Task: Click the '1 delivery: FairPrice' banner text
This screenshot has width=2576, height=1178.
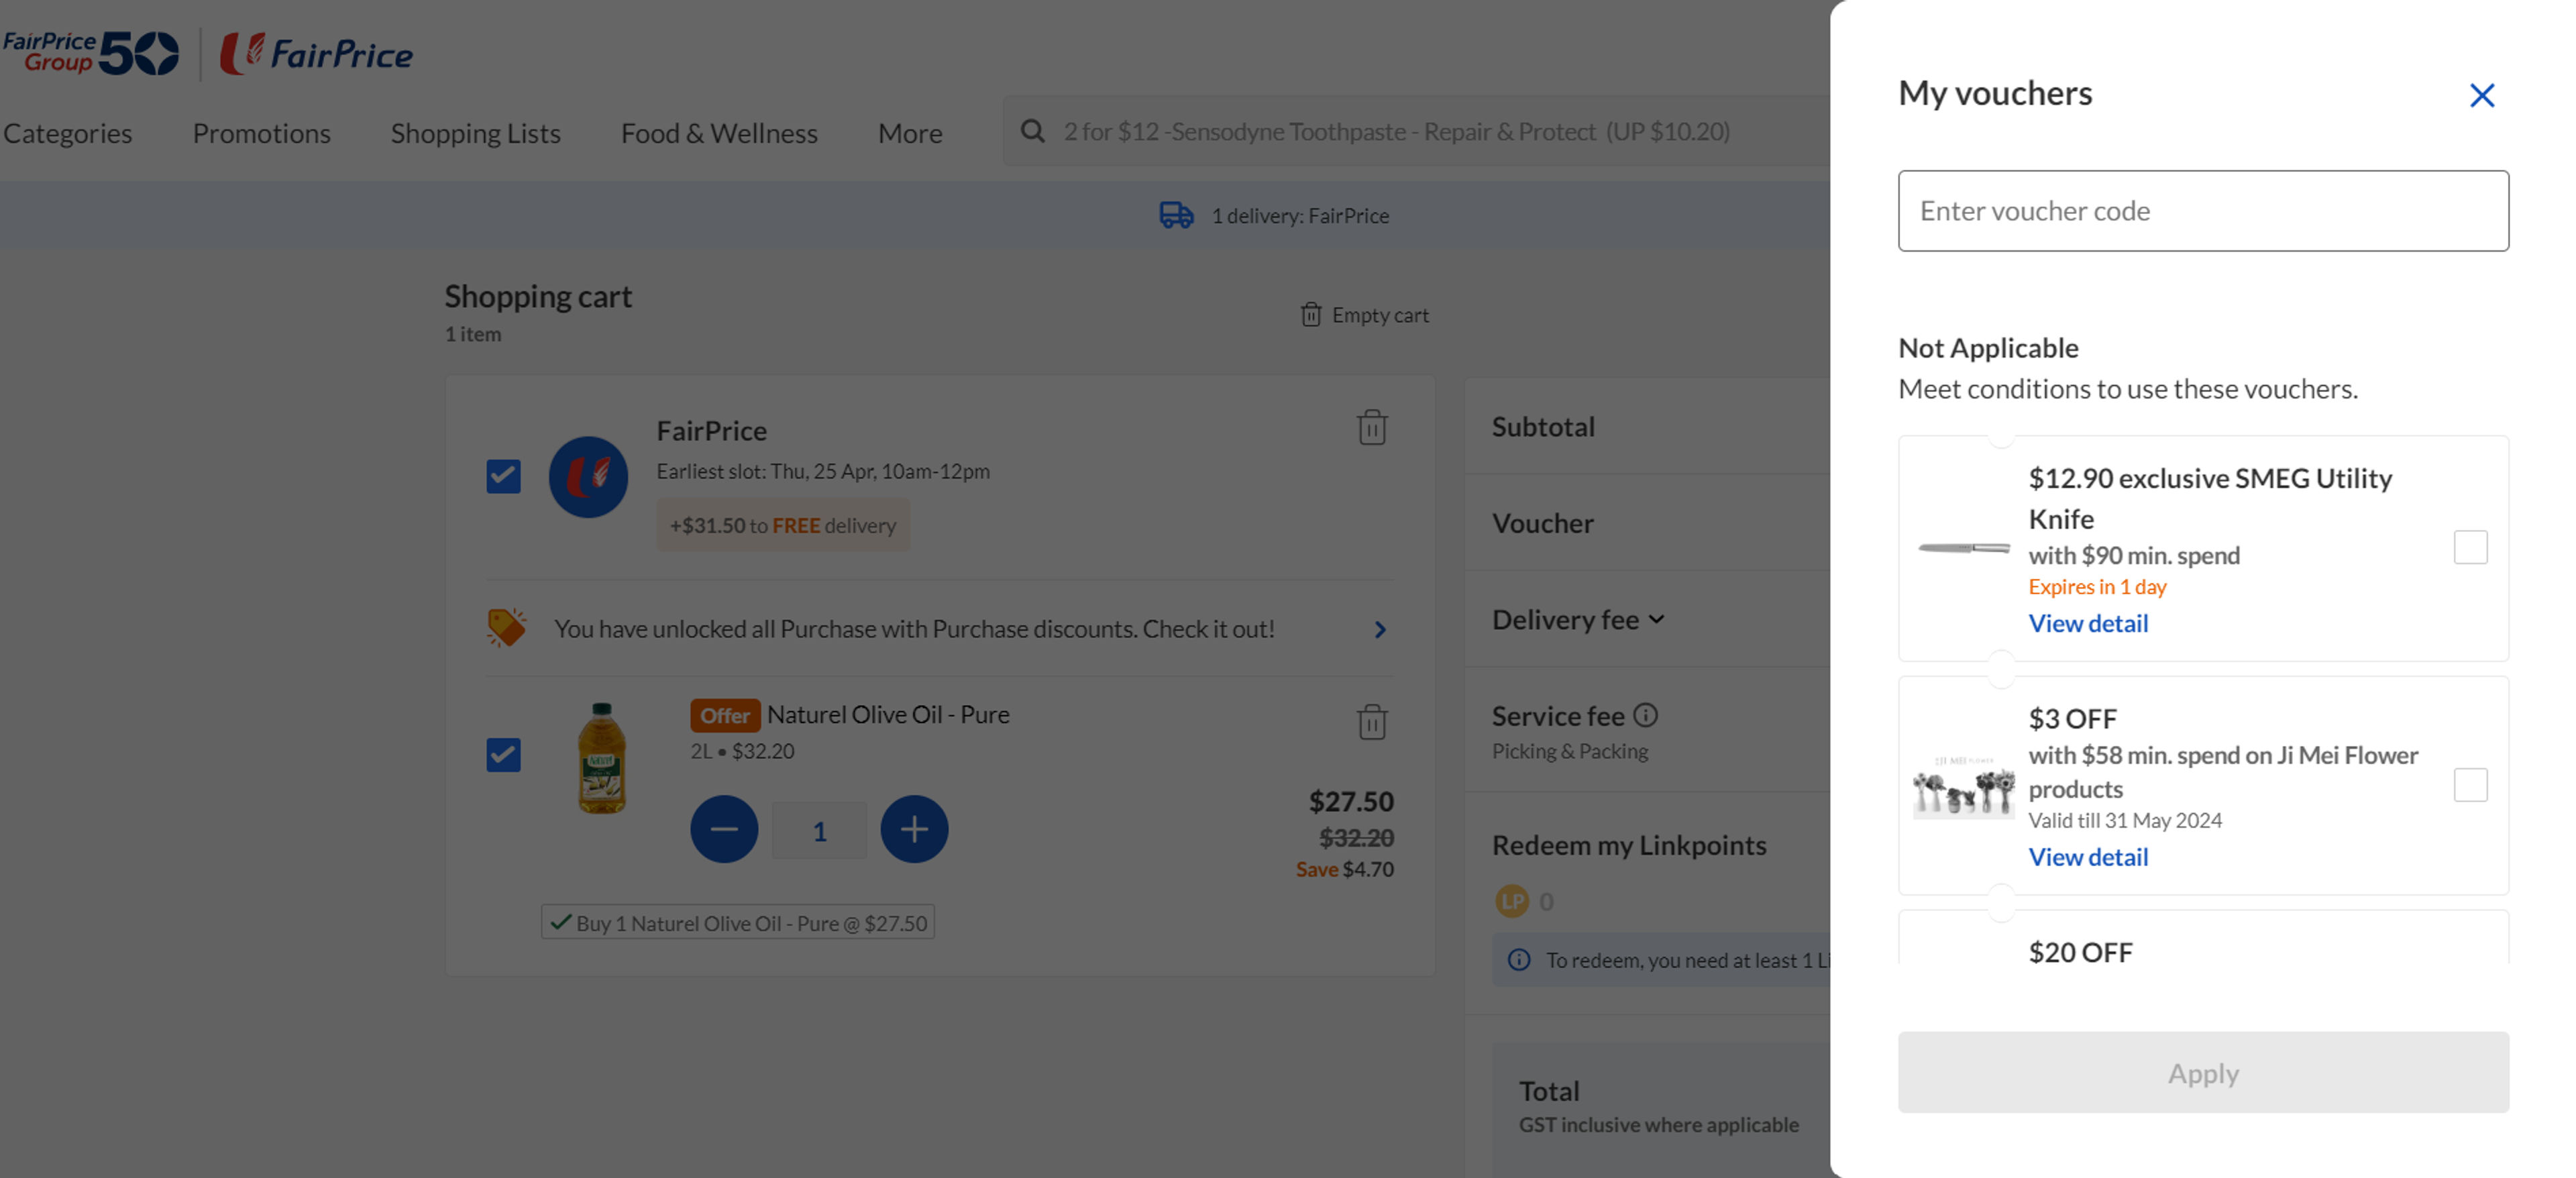Action: pyautogui.click(x=1300, y=215)
